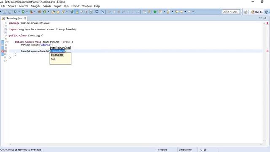The width and height of the screenshot is (270, 152).
Task: Click the Disconnect debug icon
Action: tap(124, 12)
